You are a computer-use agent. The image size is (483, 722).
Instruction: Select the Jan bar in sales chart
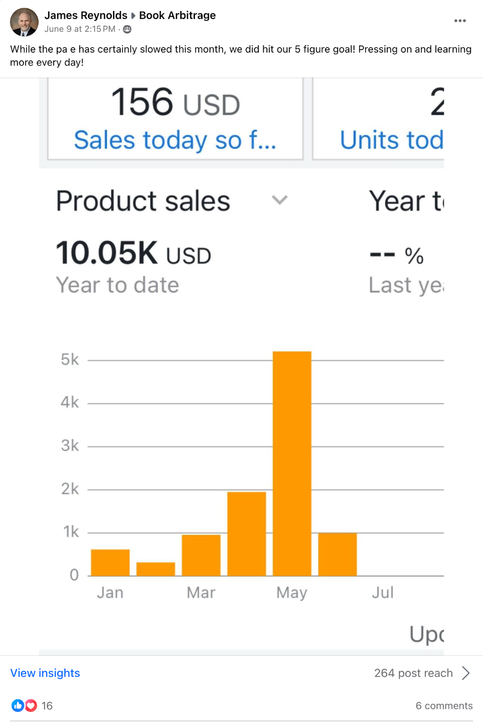point(110,563)
